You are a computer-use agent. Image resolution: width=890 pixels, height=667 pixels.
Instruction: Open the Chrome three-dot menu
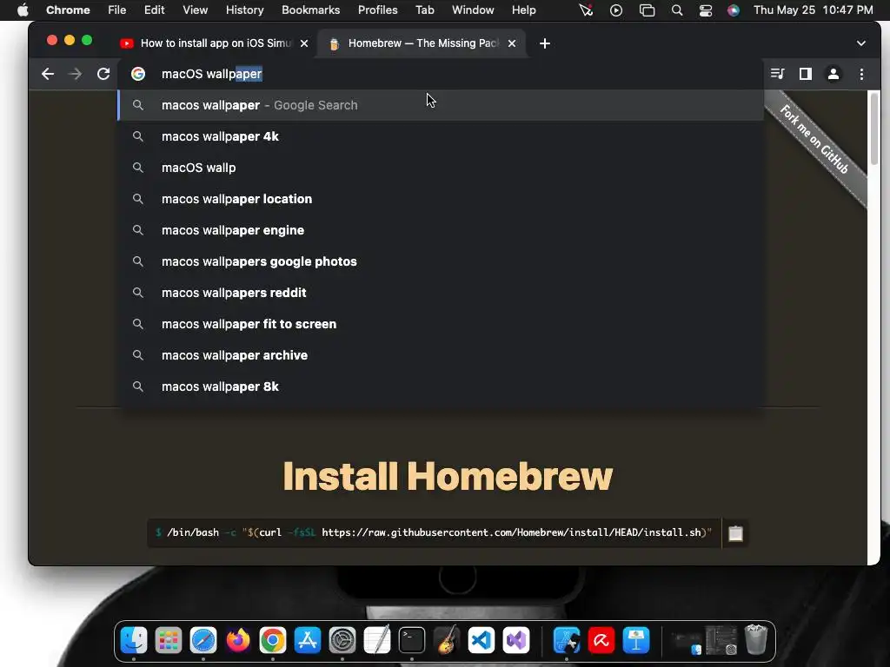[861, 74]
